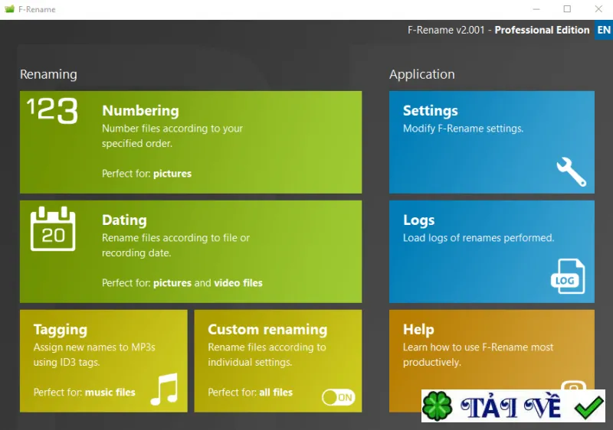Image resolution: width=613 pixels, height=430 pixels.
Task: Open the Logs tile title
Action: (x=418, y=220)
